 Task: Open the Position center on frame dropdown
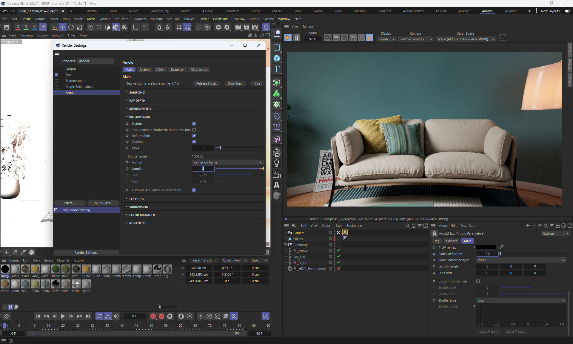[x=228, y=162]
